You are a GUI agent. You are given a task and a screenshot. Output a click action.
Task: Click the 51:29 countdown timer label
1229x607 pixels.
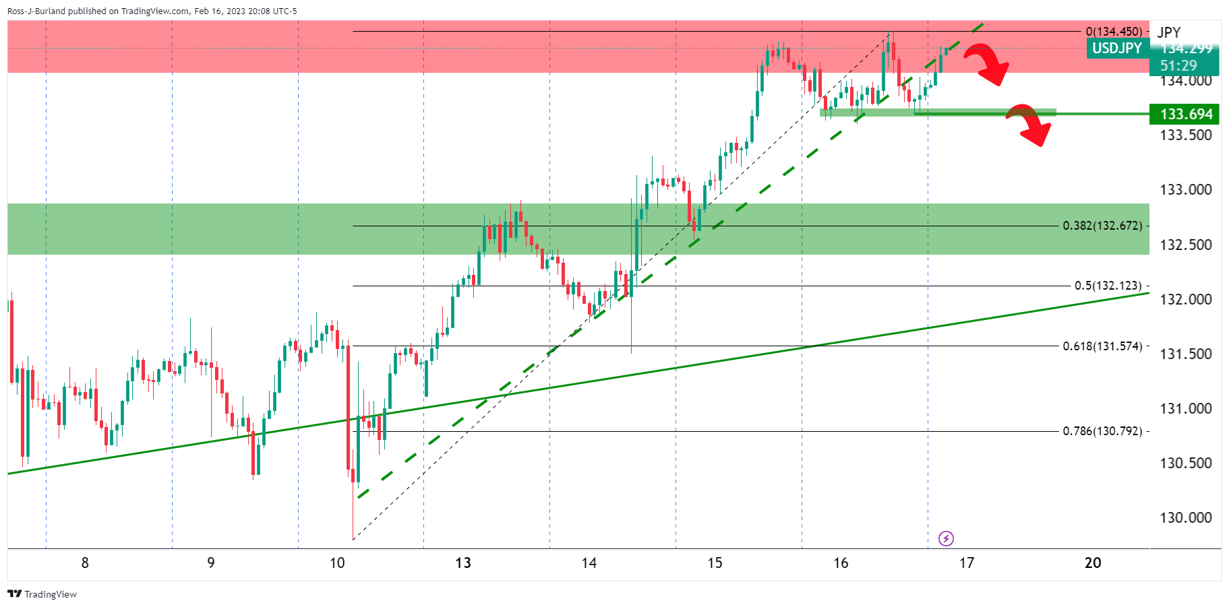[x=1178, y=66]
